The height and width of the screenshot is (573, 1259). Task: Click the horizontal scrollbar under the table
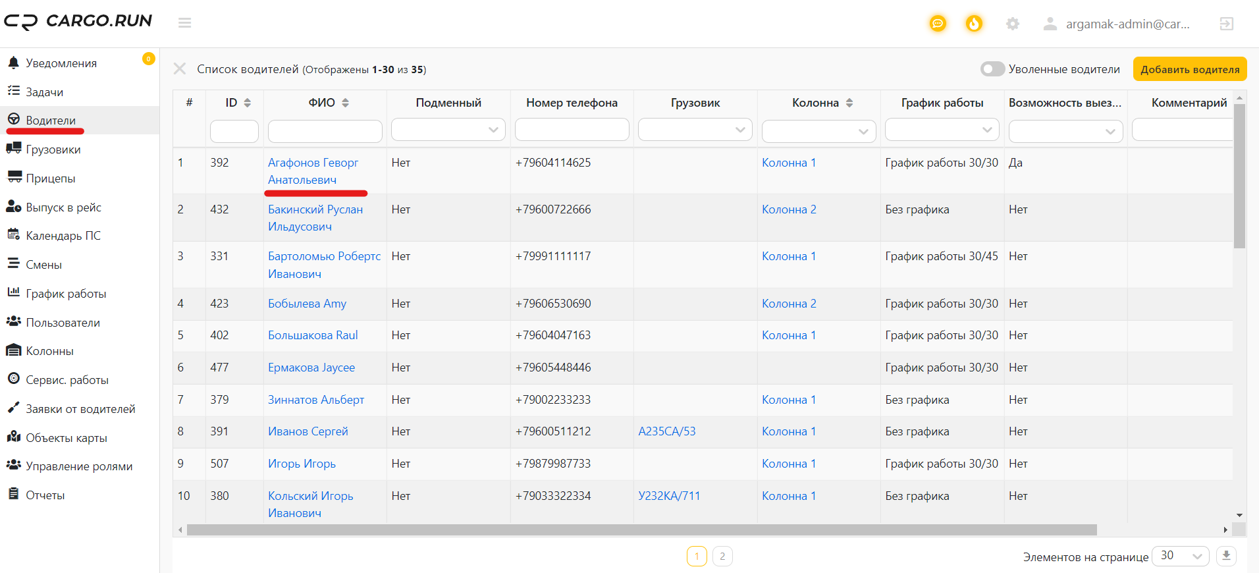pos(641,530)
